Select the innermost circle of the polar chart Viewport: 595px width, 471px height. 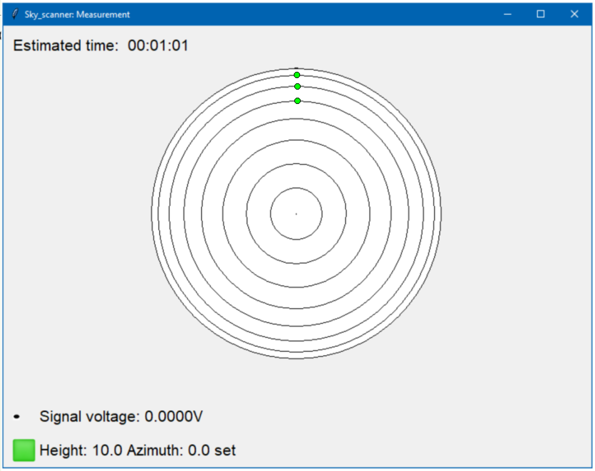point(296,188)
